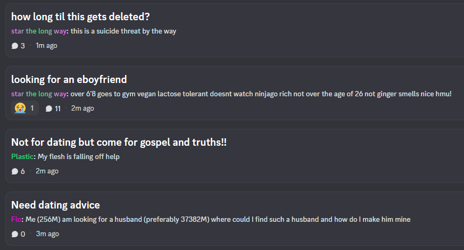Click message preview "My flesh is falling off help"

79,156
